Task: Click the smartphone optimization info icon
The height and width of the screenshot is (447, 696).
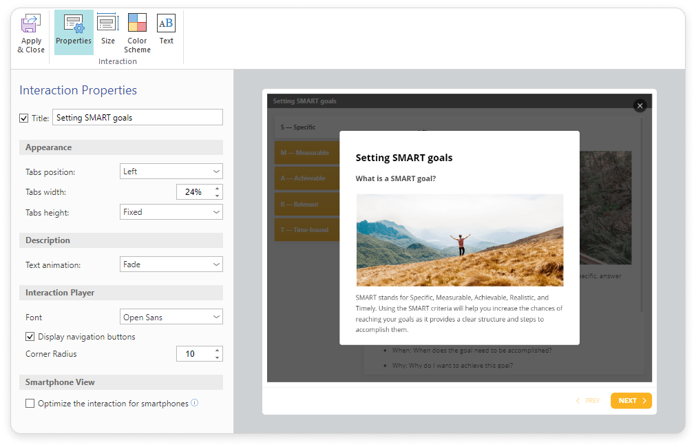Action: [194, 403]
